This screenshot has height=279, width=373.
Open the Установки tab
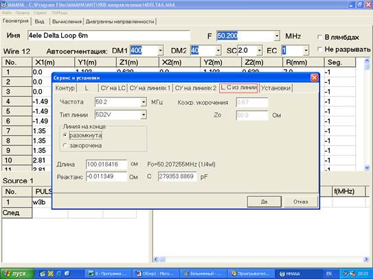coord(275,88)
